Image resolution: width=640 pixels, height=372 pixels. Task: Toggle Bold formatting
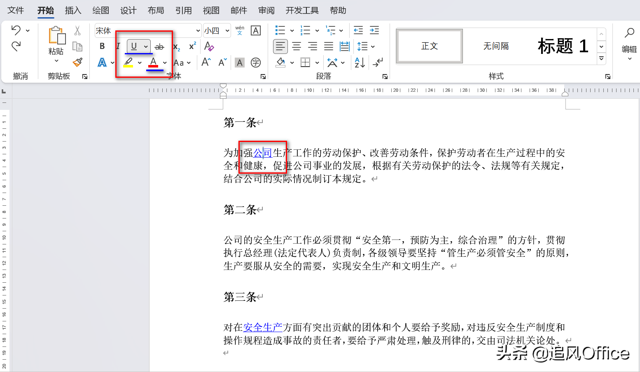click(102, 46)
